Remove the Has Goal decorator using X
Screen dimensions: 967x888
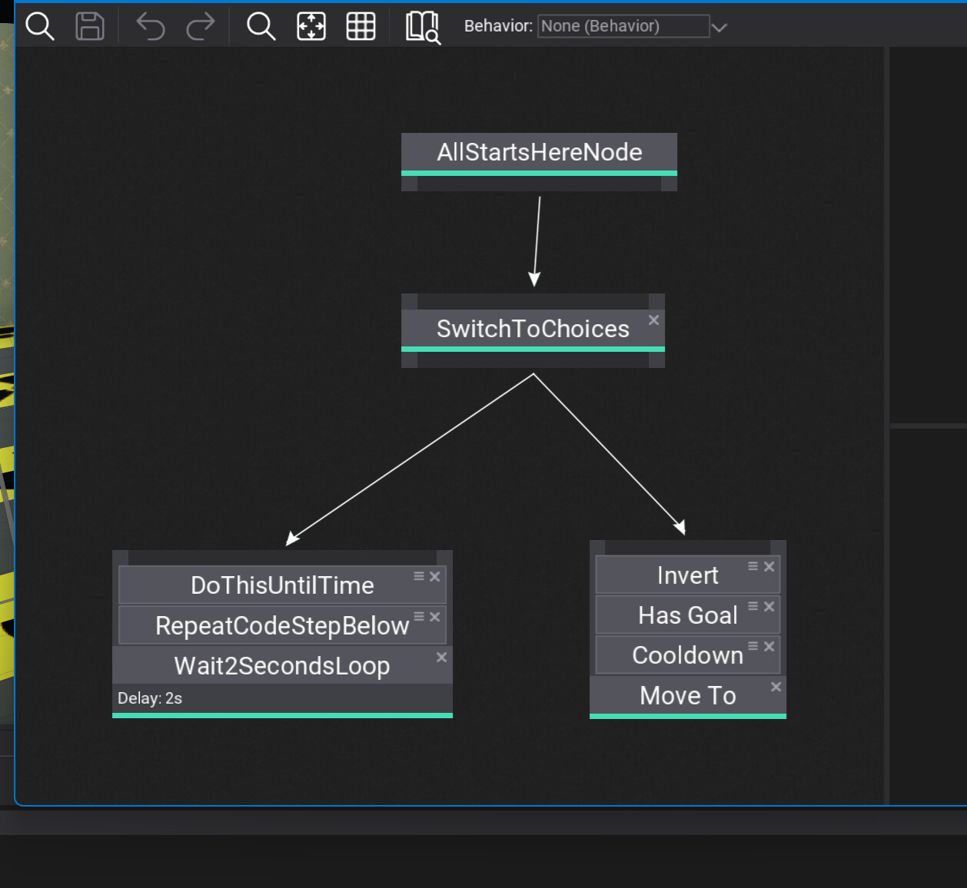click(x=769, y=606)
